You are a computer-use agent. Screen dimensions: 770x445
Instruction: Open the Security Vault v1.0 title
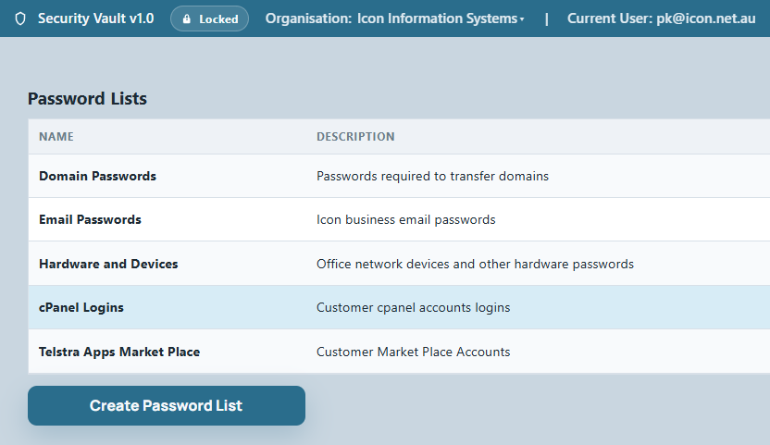tap(95, 19)
